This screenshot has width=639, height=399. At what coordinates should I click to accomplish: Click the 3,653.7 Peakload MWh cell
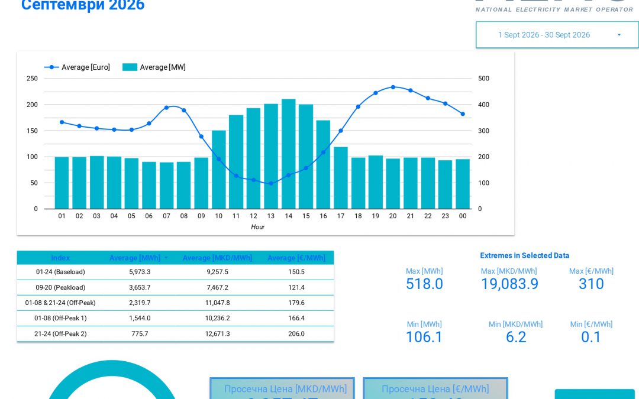tap(140, 287)
